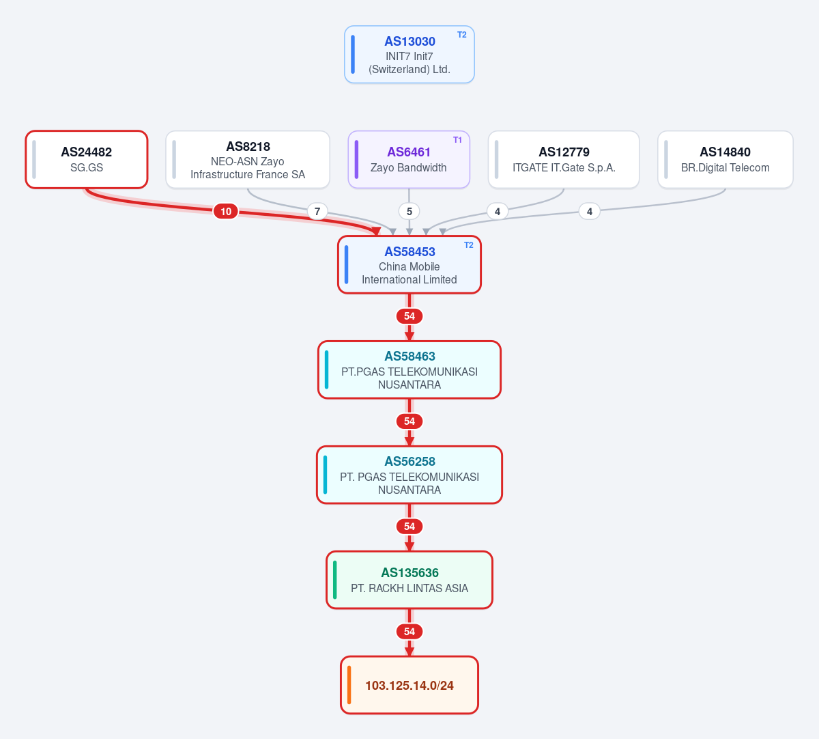Click the AS12779 ITGATE node
Screen dimensions: 819x739
point(564,159)
